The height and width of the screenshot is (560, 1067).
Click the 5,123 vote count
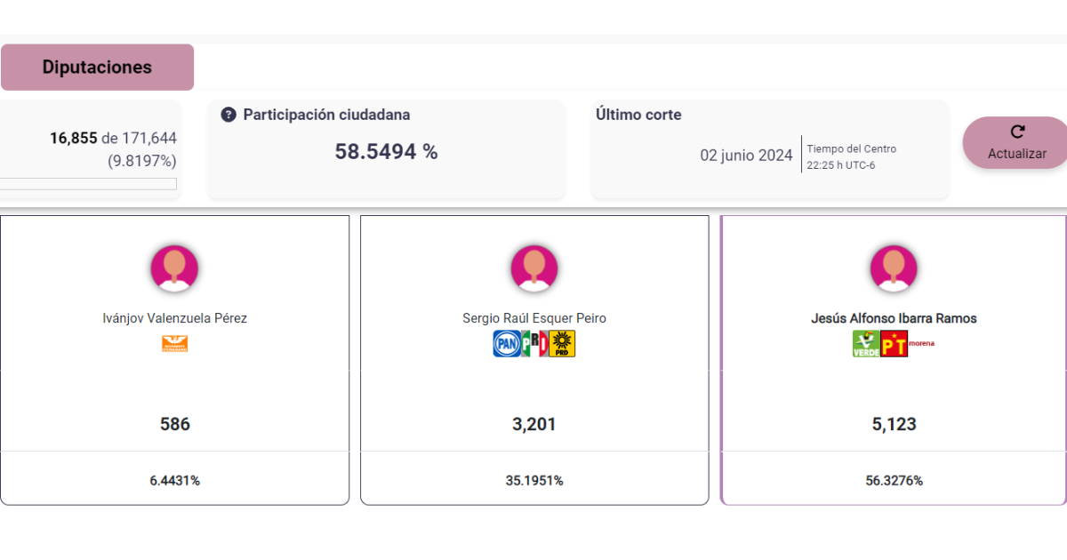pos(894,424)
